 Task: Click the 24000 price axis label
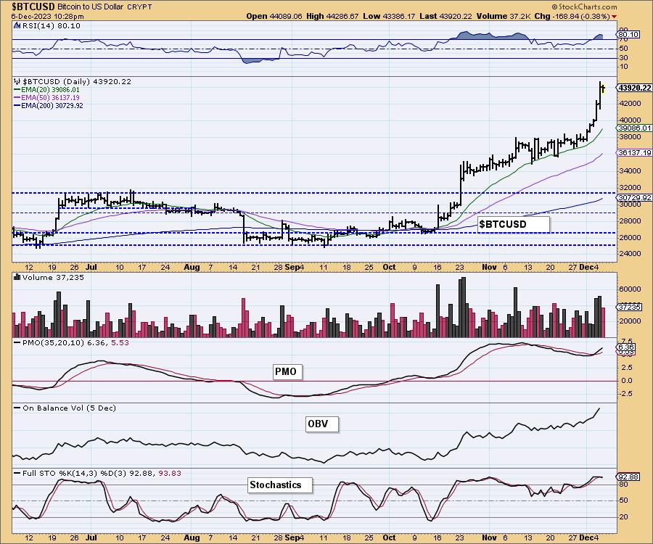point(629,253)
